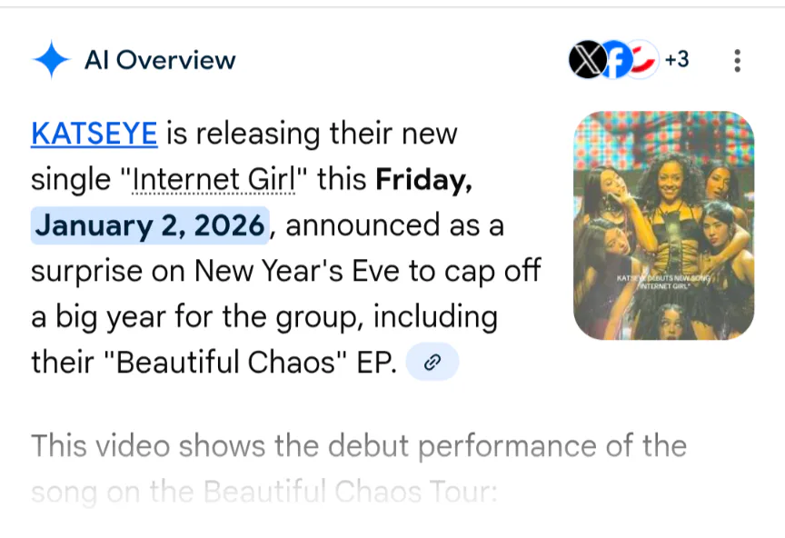Click highlighted date January 2, 2026
The width and height of the screenshot is (785, 538).
tap(151, 224)
